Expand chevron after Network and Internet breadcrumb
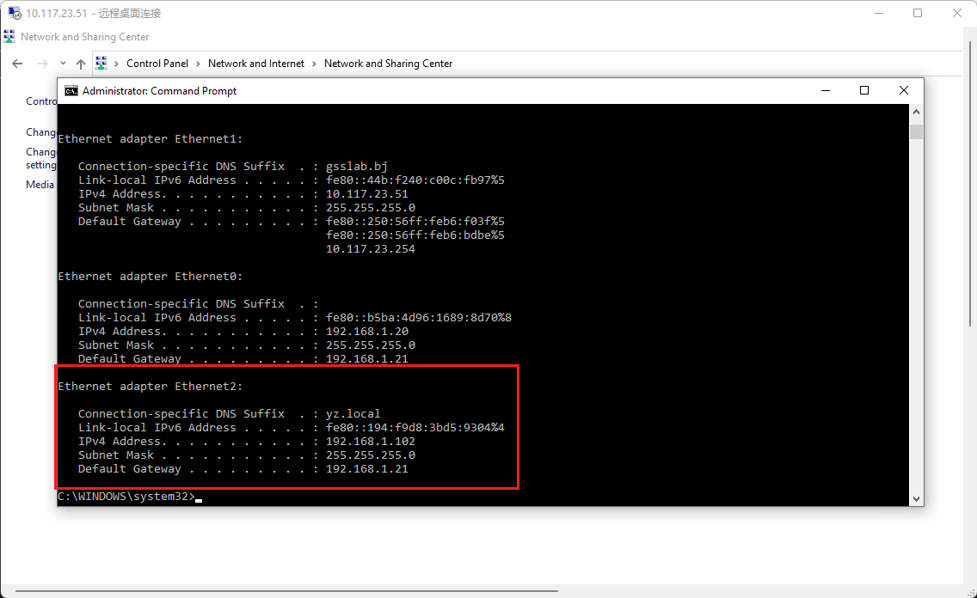This screenshot has height=598, width=977. 315,64
